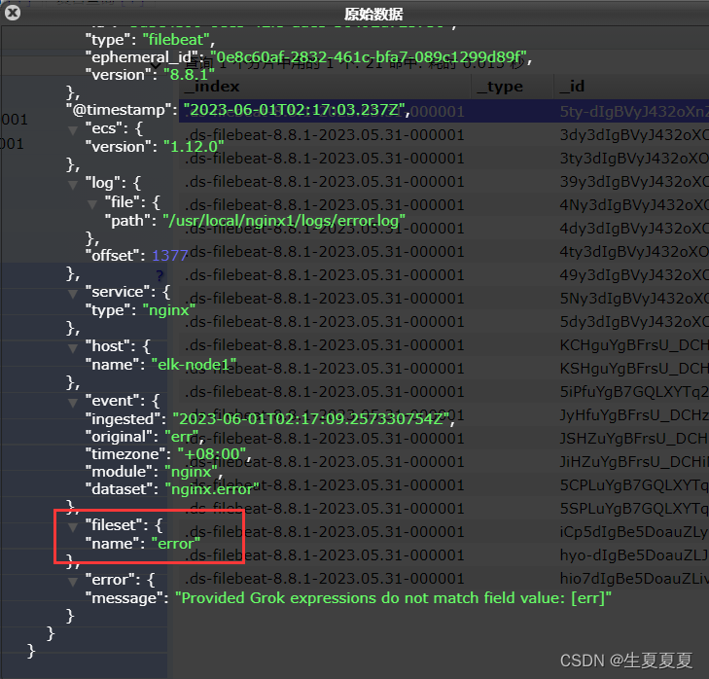Screen dimensions: 709x679
Task: Select the Grok expressions error message text
Action: pos(393,598)
